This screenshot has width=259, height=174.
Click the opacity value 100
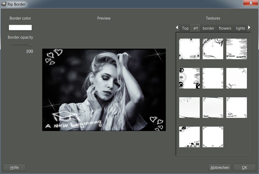point(29,51)
